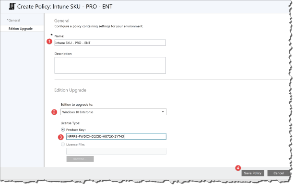The height and width of the screenshot is (186, 295).
Task: Click the Cancel button
Action: [278, 173]
